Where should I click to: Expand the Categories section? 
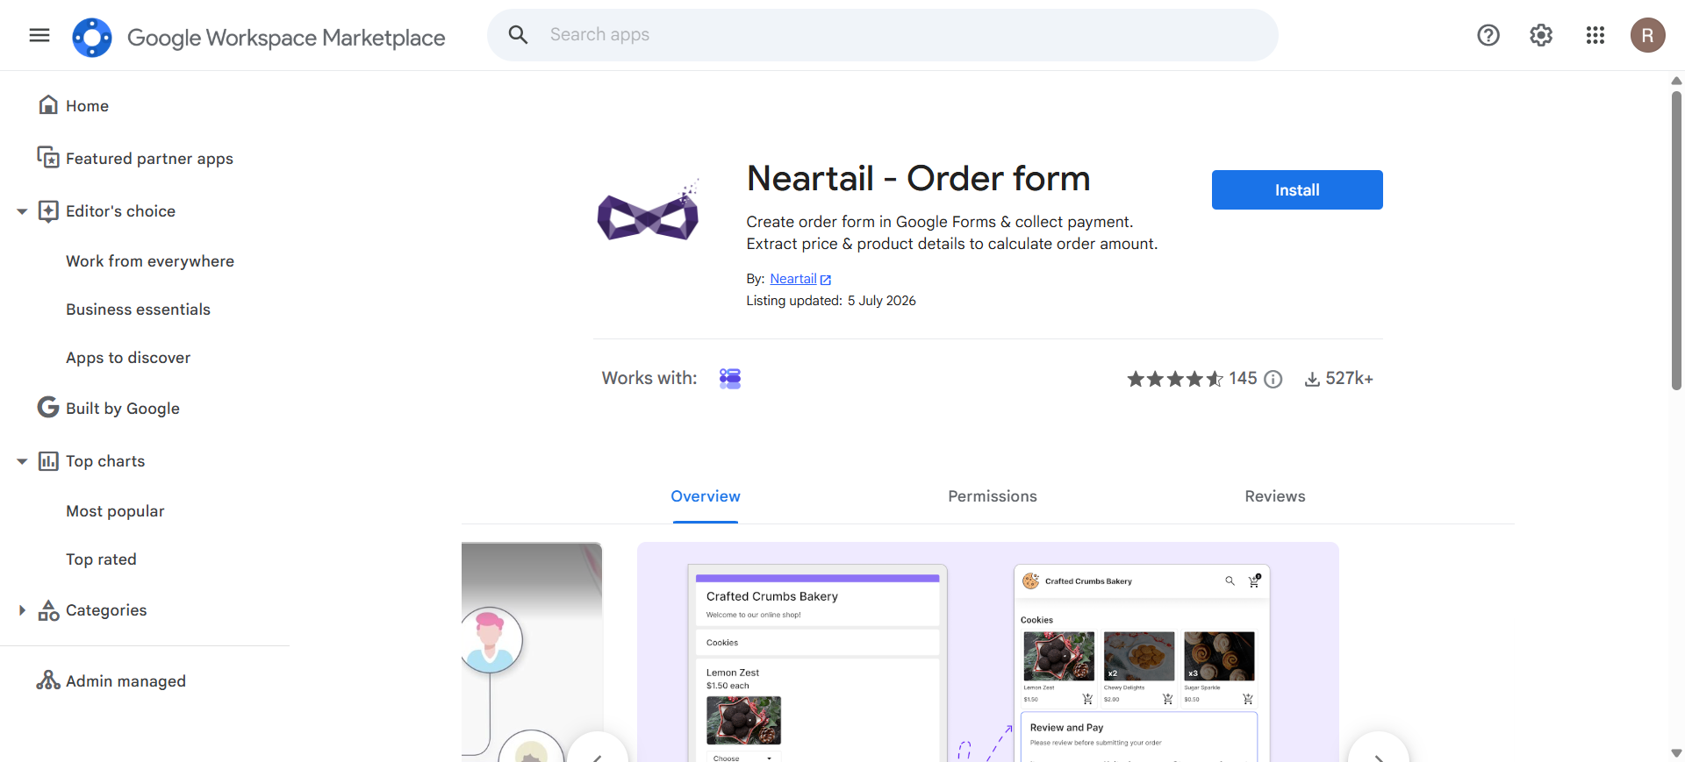pos(22,610)
